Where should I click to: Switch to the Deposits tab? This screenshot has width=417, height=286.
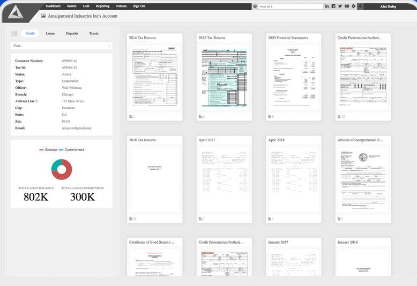point(72,34)
